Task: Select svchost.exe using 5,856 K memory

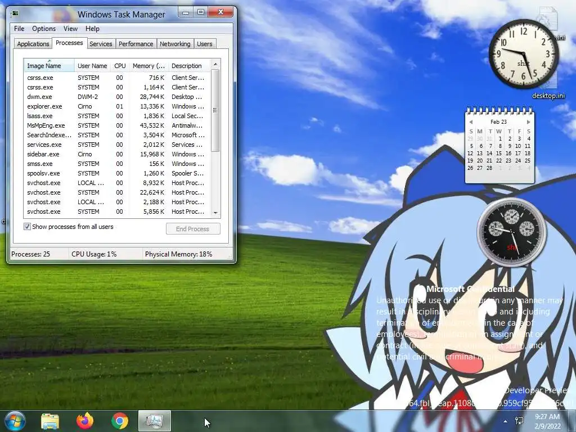Action: tap(117, 211)
